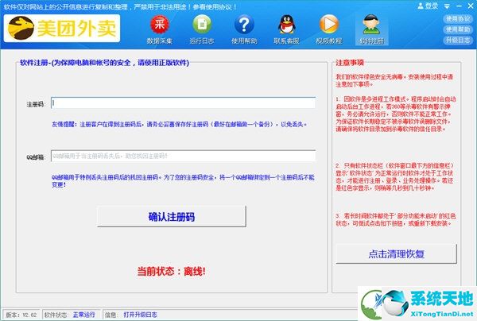Click the 当前状态：离线! status text
Viewport: 477px width, 321px height.
pos(171,271)
